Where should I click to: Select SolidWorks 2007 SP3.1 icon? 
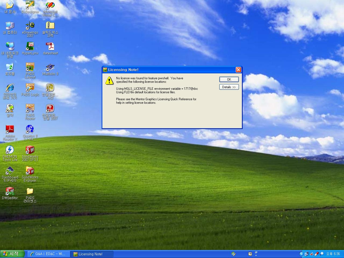point(30,150)
